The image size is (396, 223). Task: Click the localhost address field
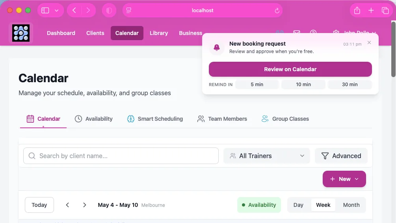click(x=203, y=10)
